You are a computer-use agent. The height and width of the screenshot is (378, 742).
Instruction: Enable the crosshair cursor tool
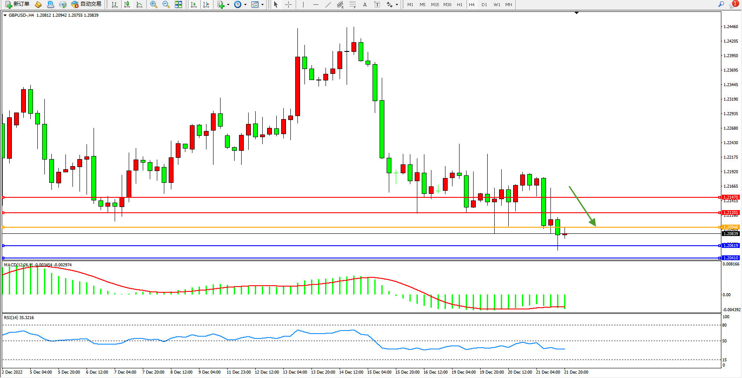[288, 4]
